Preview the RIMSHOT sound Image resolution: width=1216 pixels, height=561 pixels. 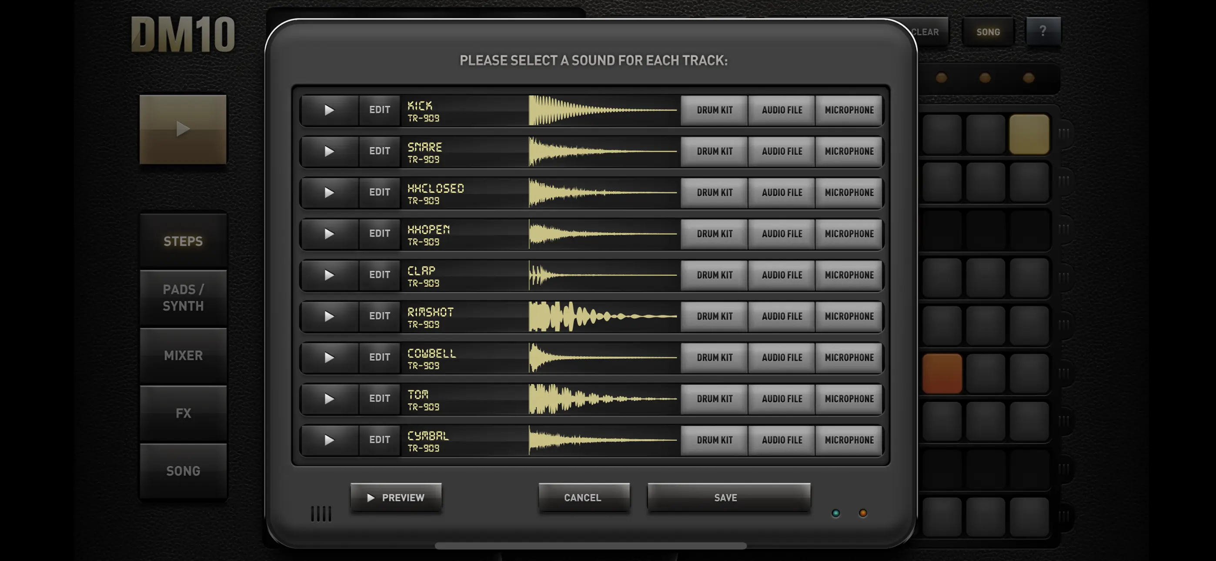(329, 316)
